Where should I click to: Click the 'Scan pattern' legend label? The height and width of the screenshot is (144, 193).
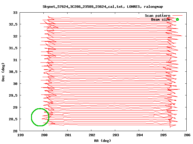[x=157, y=16]
